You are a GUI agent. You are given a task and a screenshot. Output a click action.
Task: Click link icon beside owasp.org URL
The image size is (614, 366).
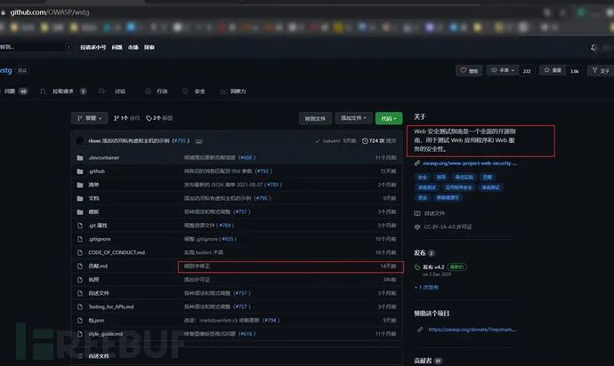click(x=417, y=163)
